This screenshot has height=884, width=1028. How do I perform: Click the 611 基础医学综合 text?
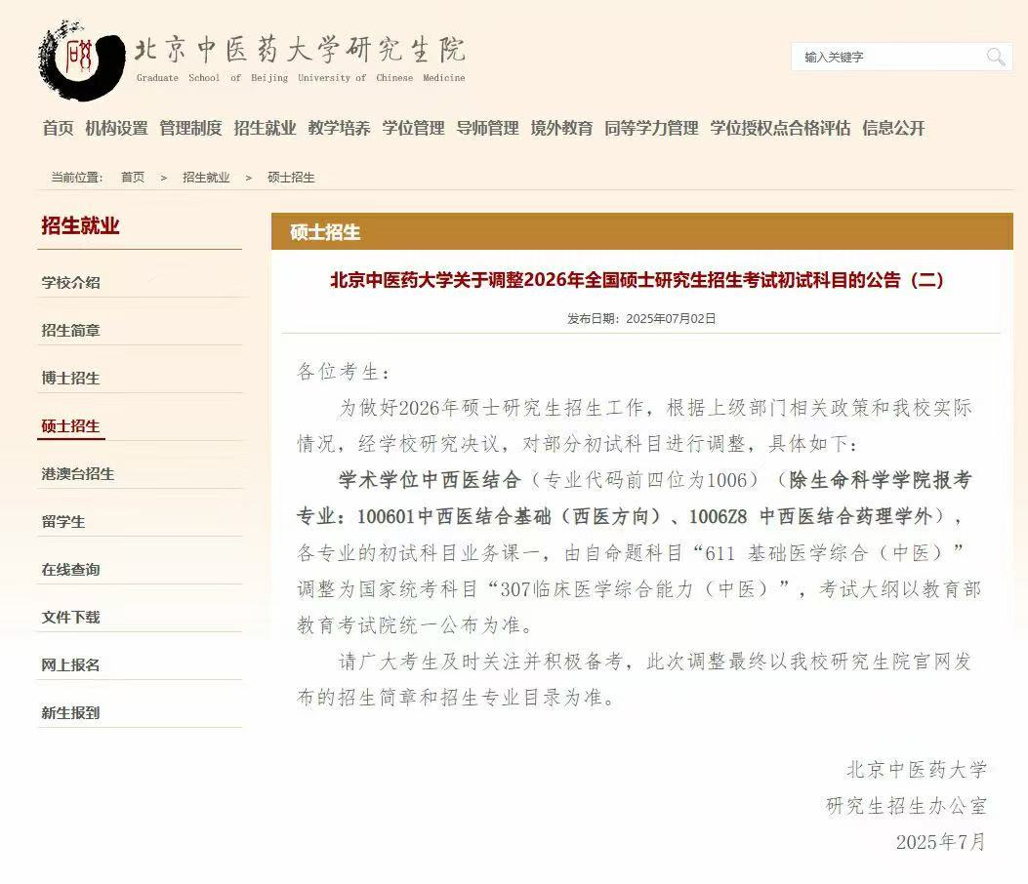coord(786,553)
